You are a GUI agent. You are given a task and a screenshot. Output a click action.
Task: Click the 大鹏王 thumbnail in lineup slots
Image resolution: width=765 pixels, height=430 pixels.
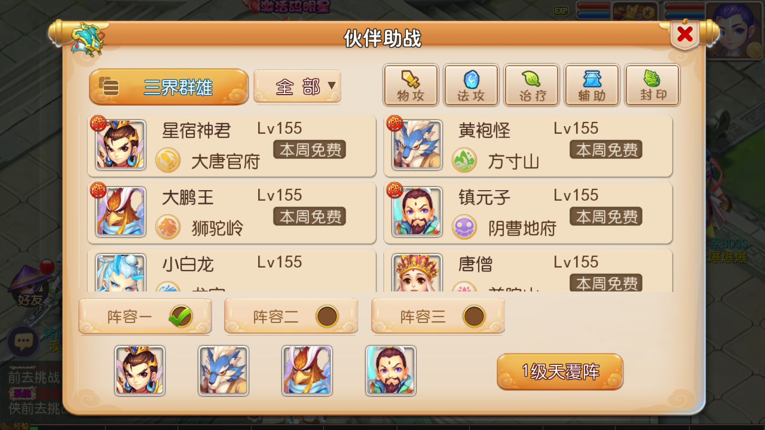tap(307, 371)
